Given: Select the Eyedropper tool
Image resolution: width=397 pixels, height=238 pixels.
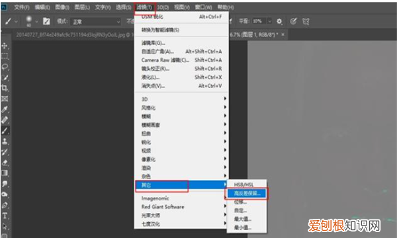Looking at the screenshot, I should [5, 109].
